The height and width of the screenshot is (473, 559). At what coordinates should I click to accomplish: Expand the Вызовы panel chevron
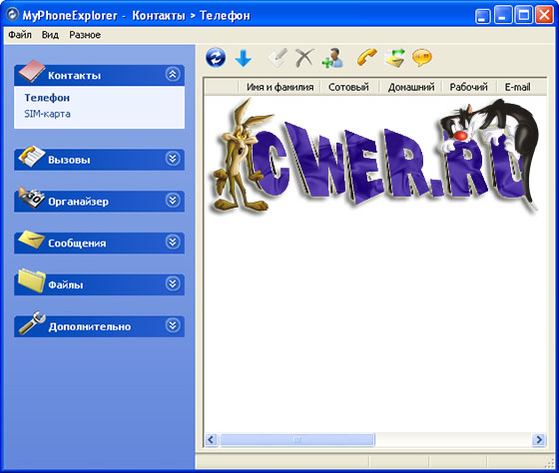(173, 159)
